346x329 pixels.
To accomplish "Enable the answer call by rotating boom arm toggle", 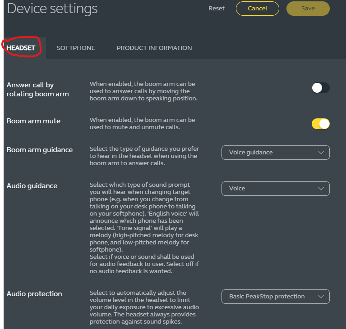I will (321, 88).
